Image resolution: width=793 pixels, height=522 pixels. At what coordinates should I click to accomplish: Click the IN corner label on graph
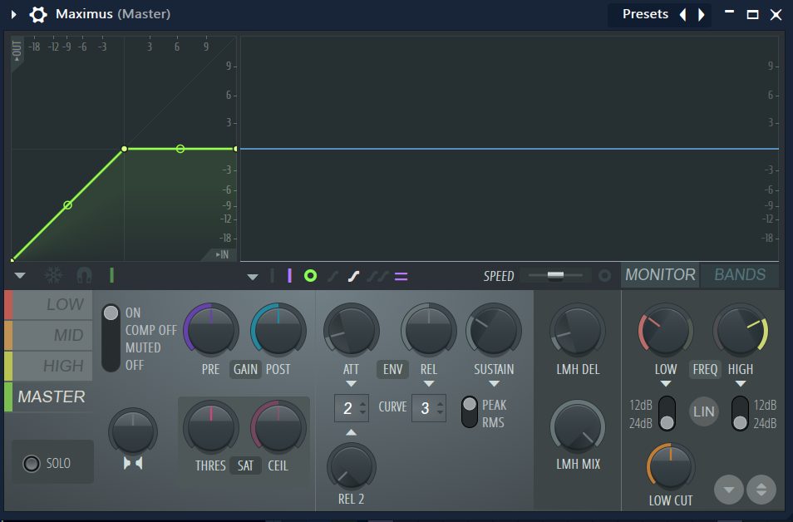click(222, 254)
